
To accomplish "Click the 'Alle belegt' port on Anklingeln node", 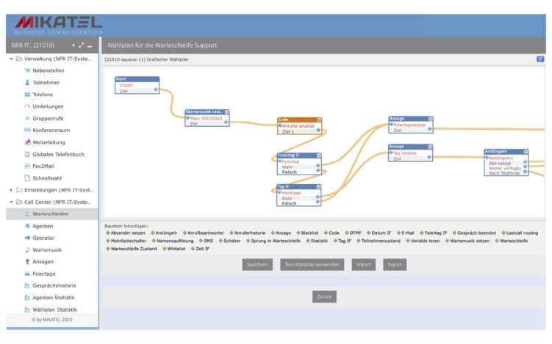I will (x=526, y=163).
